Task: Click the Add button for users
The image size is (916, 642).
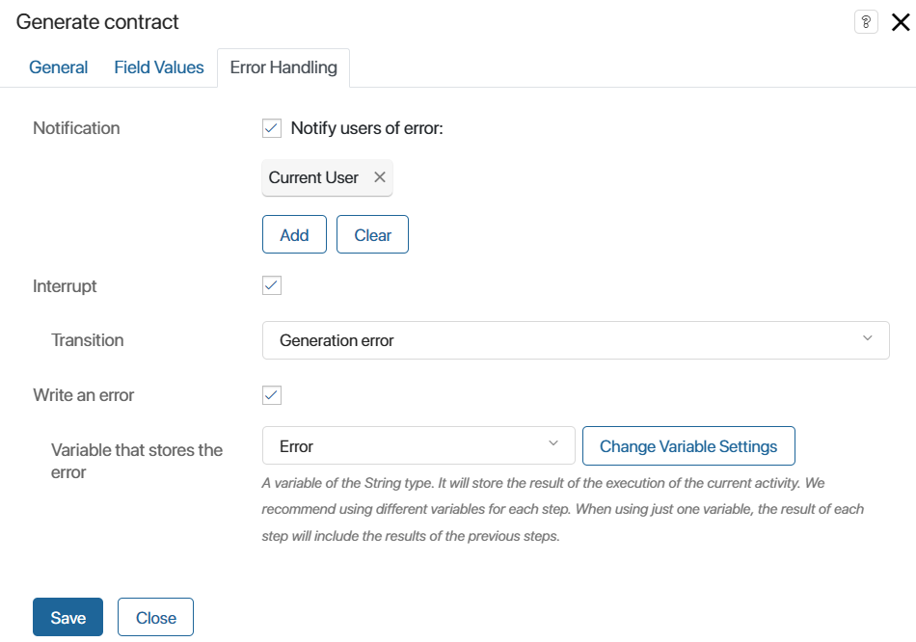Action: [x=294, y=234]
